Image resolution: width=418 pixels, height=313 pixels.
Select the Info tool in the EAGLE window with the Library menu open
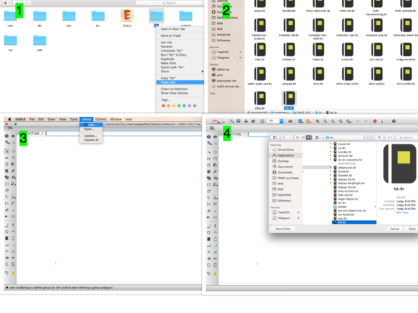point(7,136)
